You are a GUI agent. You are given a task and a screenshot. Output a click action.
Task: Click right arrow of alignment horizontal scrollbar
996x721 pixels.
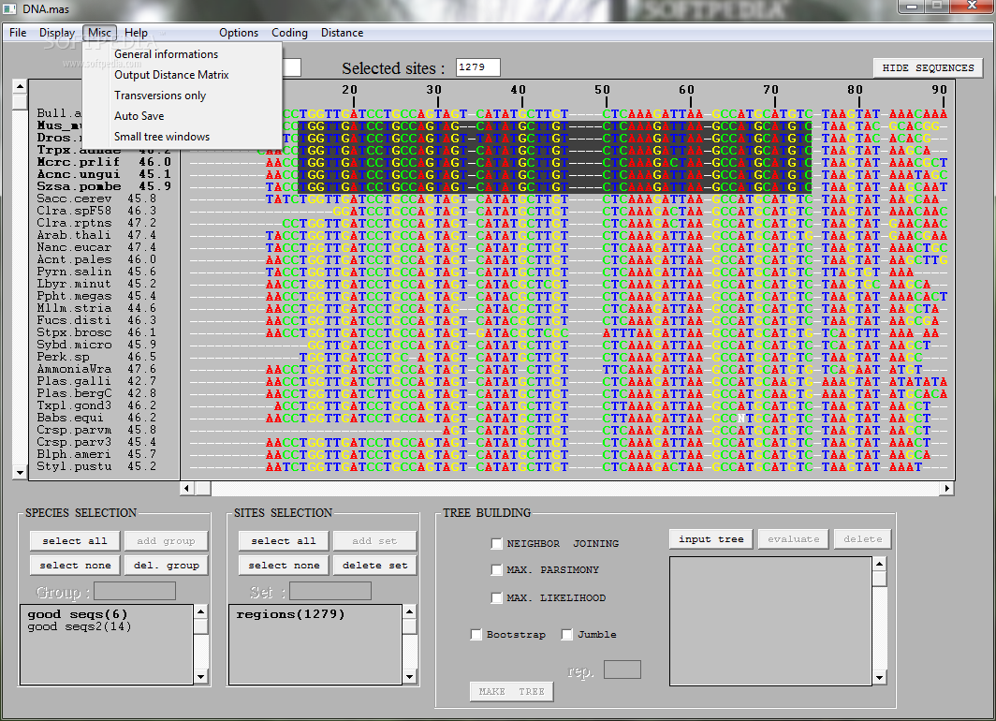click(x=947, y=488)
